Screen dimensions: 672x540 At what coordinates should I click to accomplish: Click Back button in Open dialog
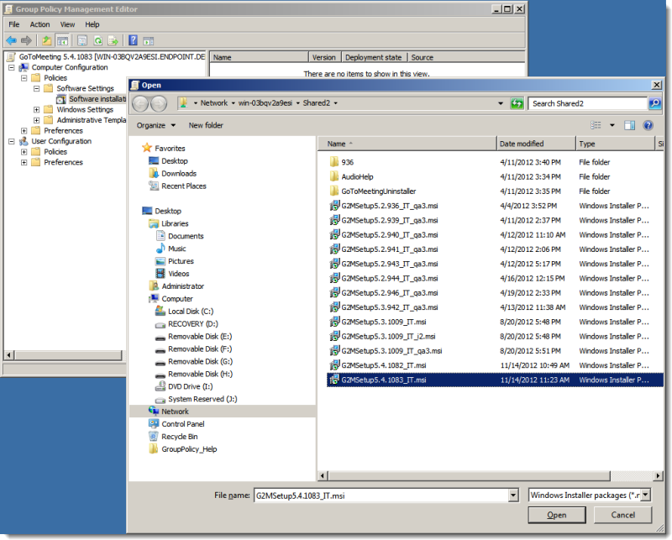[140, 103]
